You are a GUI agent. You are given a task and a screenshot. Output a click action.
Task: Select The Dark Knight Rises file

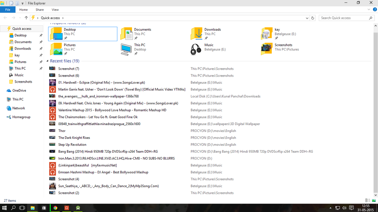[x=74, y=138]
